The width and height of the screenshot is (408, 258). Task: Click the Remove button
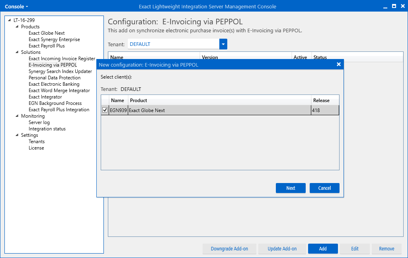pyautogui.click(x=387, y=248)
